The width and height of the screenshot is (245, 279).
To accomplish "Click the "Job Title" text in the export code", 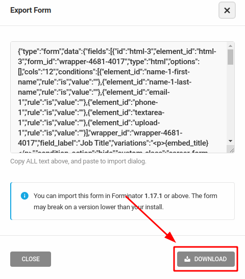I will 94,143.
